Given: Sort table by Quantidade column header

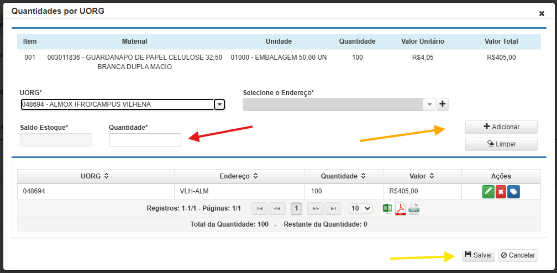Looking at the screenshot, I should (343, 176).
